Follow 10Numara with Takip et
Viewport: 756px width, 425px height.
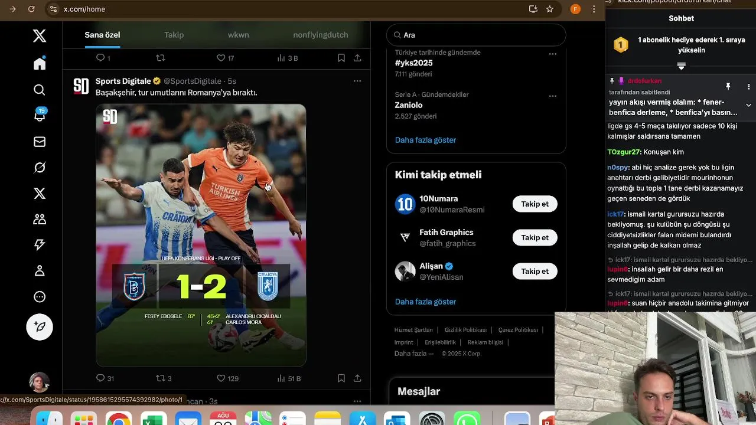click(x=535, y=204)
